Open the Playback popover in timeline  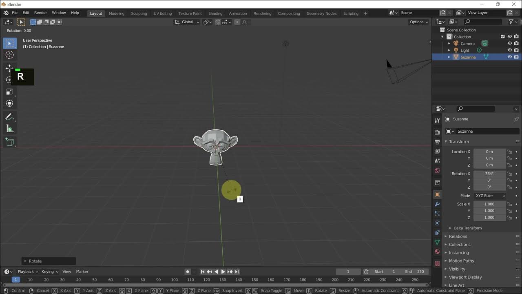pyautogui.click(x=27, y=272)
